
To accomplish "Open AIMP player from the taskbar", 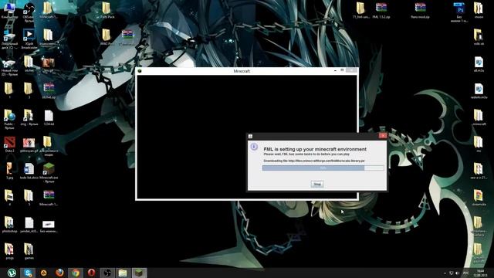I will (x=43, y=273).
